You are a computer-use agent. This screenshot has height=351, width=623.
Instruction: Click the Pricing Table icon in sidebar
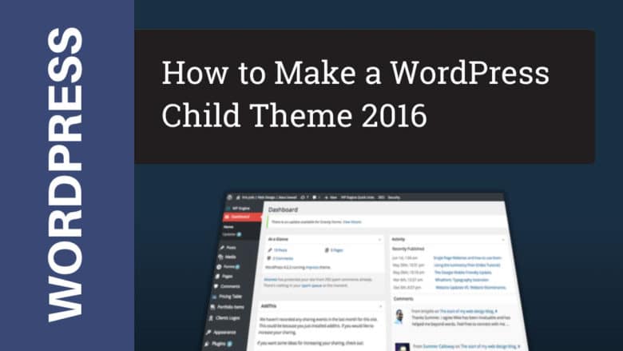point(214,297)
